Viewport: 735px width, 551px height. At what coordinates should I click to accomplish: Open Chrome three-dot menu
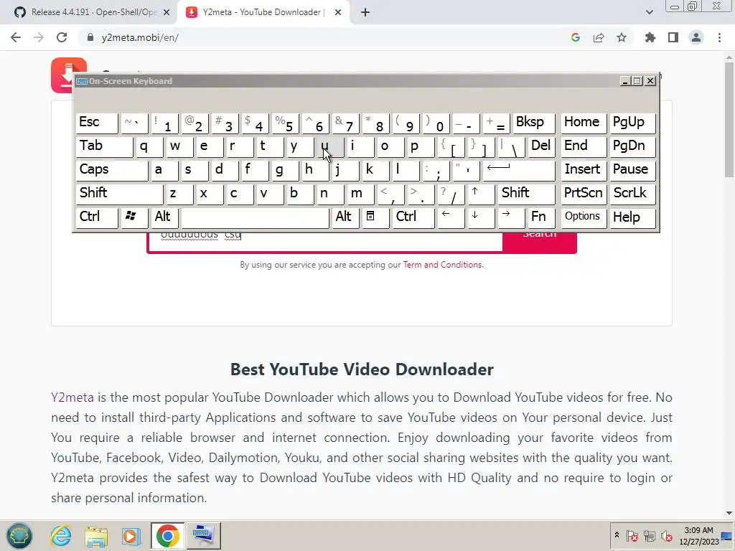click(719, 37)
